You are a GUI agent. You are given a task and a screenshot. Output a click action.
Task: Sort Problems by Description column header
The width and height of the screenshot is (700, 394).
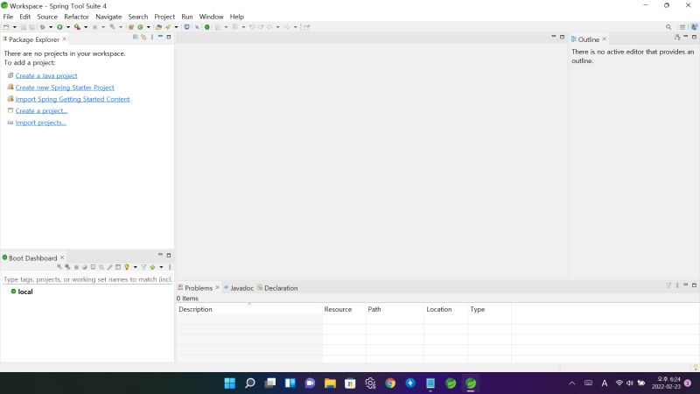[x=249, y=309]
